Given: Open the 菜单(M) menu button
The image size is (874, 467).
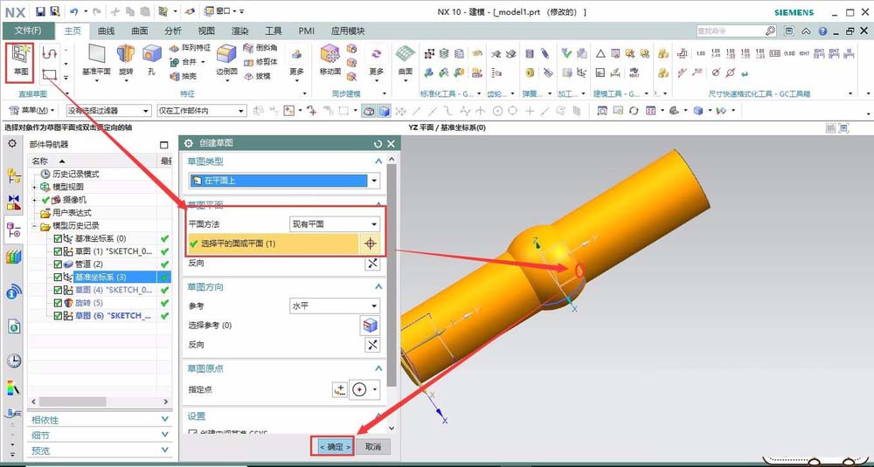Looking at the screenshot, I should pos(33,111).
